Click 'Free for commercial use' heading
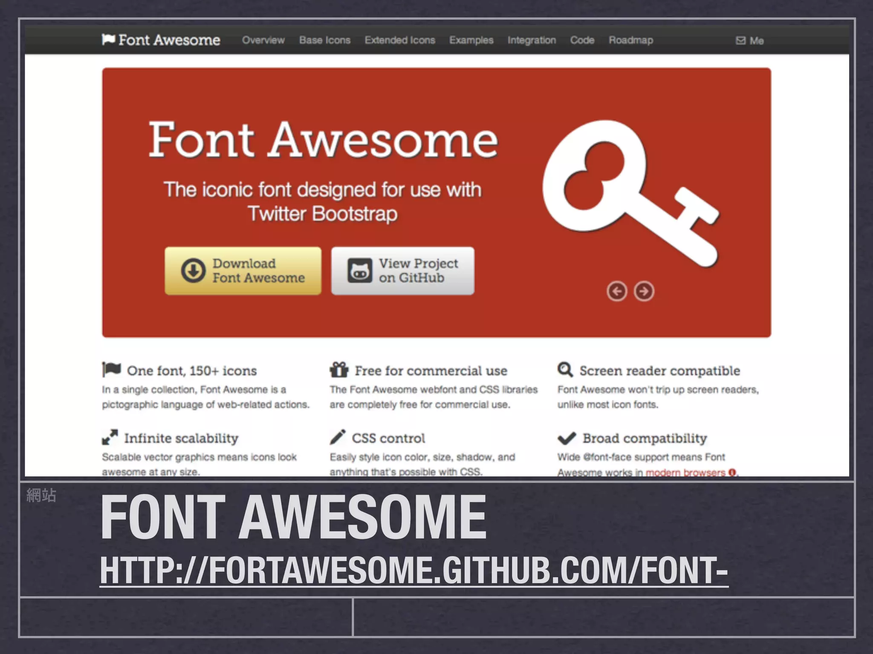The width and height of the screenshot is (873, 654). (431, 370)
